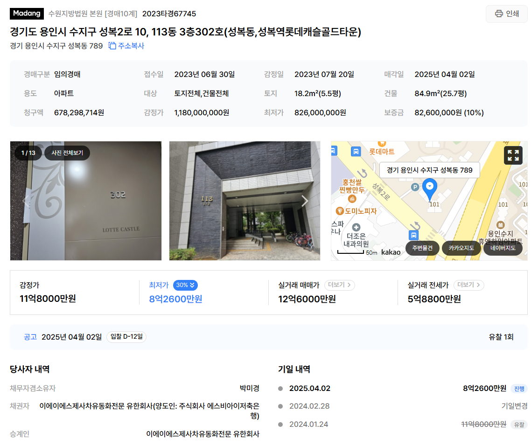The image size is (531, 446).
Task: Open location in 카카오지도
Action: point(461,248)
